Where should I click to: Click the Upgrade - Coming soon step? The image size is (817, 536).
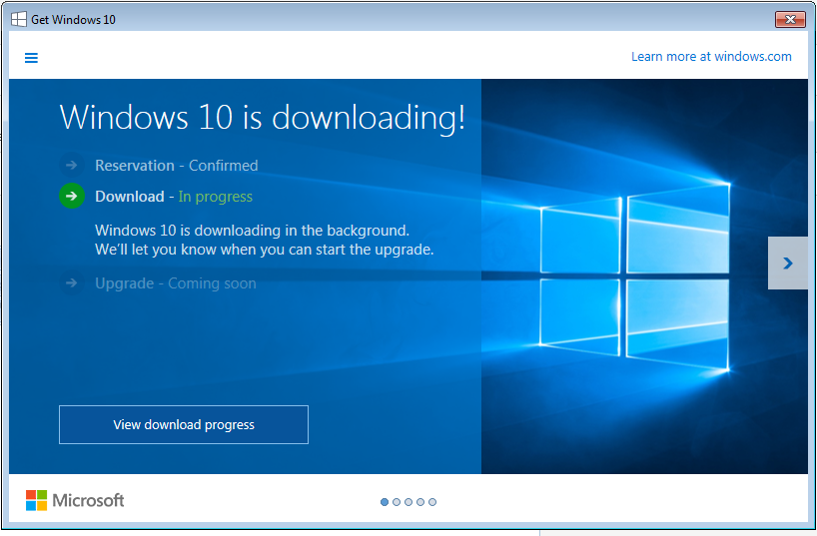[x=175, y=283]
